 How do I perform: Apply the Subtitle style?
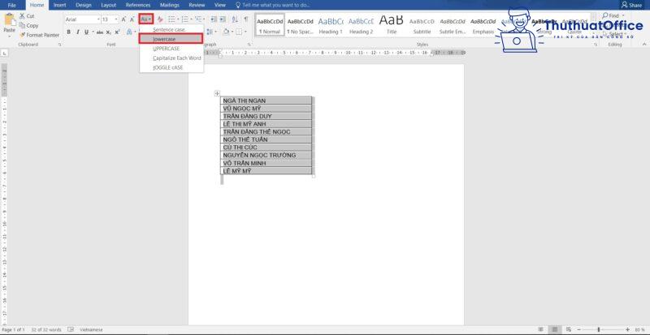pyautogui.click(x=422, y=25)
